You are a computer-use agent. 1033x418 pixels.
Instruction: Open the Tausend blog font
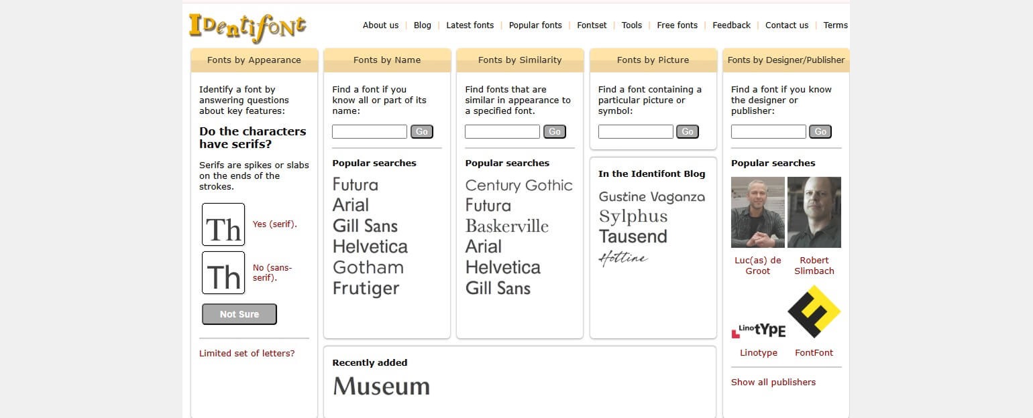click(x=633, y=236)
